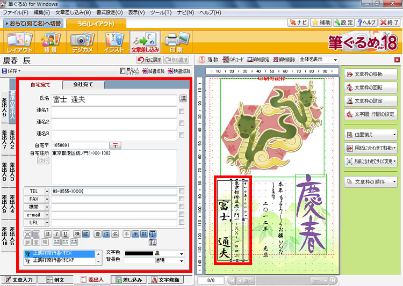
Task: Insert a QRコード
Action: pyautogui.click(x=233, y=60)
